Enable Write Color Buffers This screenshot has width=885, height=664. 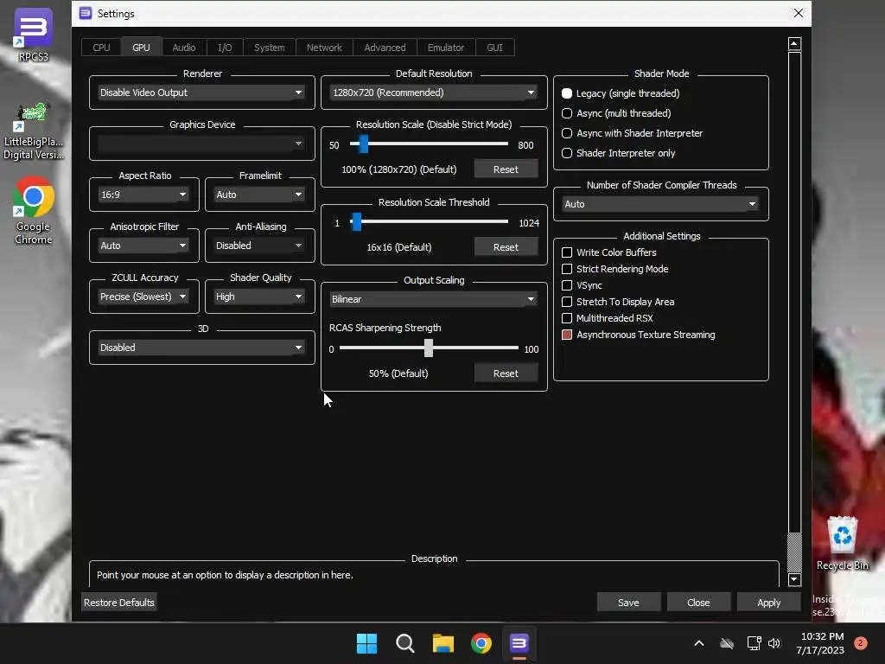point(609,252)
